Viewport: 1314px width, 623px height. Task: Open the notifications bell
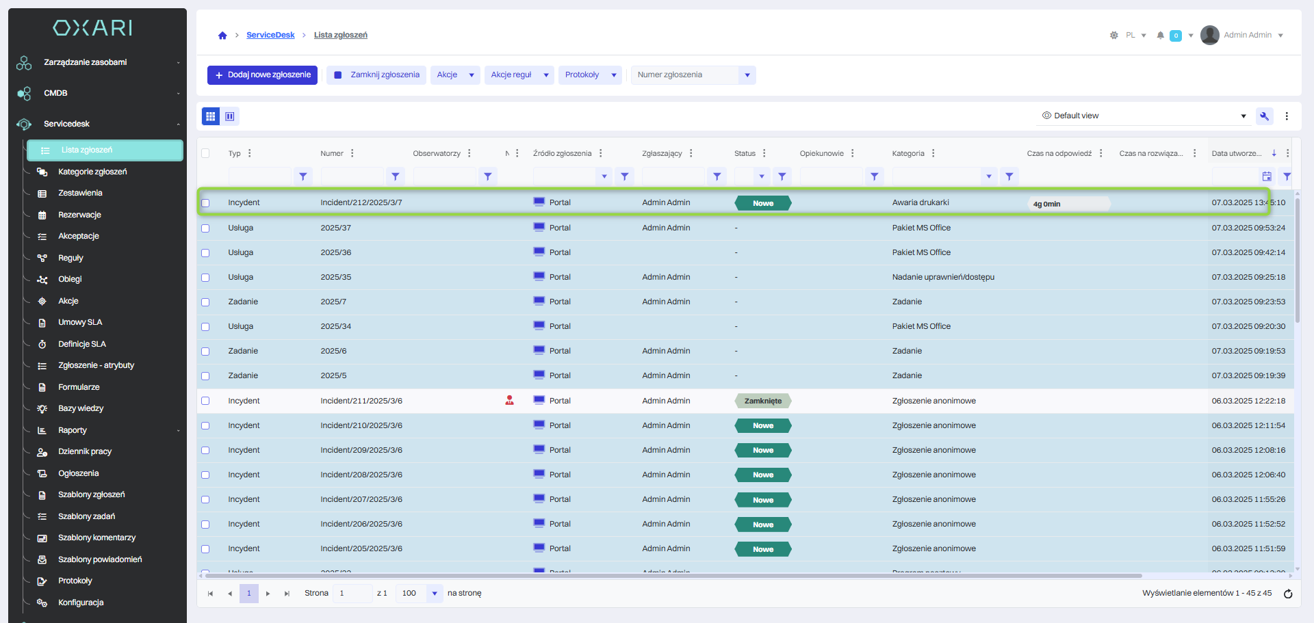click(1160, 36)
